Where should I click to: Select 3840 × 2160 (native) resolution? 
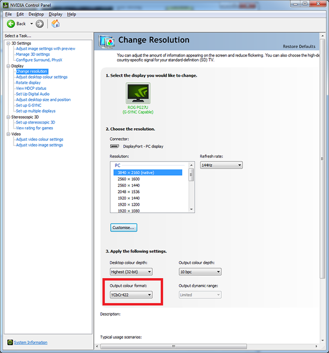click(148, 173)
